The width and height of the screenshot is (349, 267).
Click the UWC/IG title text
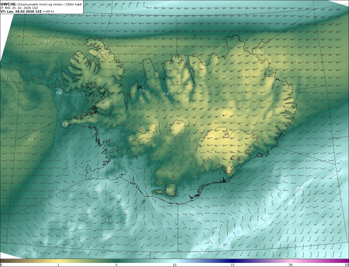8,4
